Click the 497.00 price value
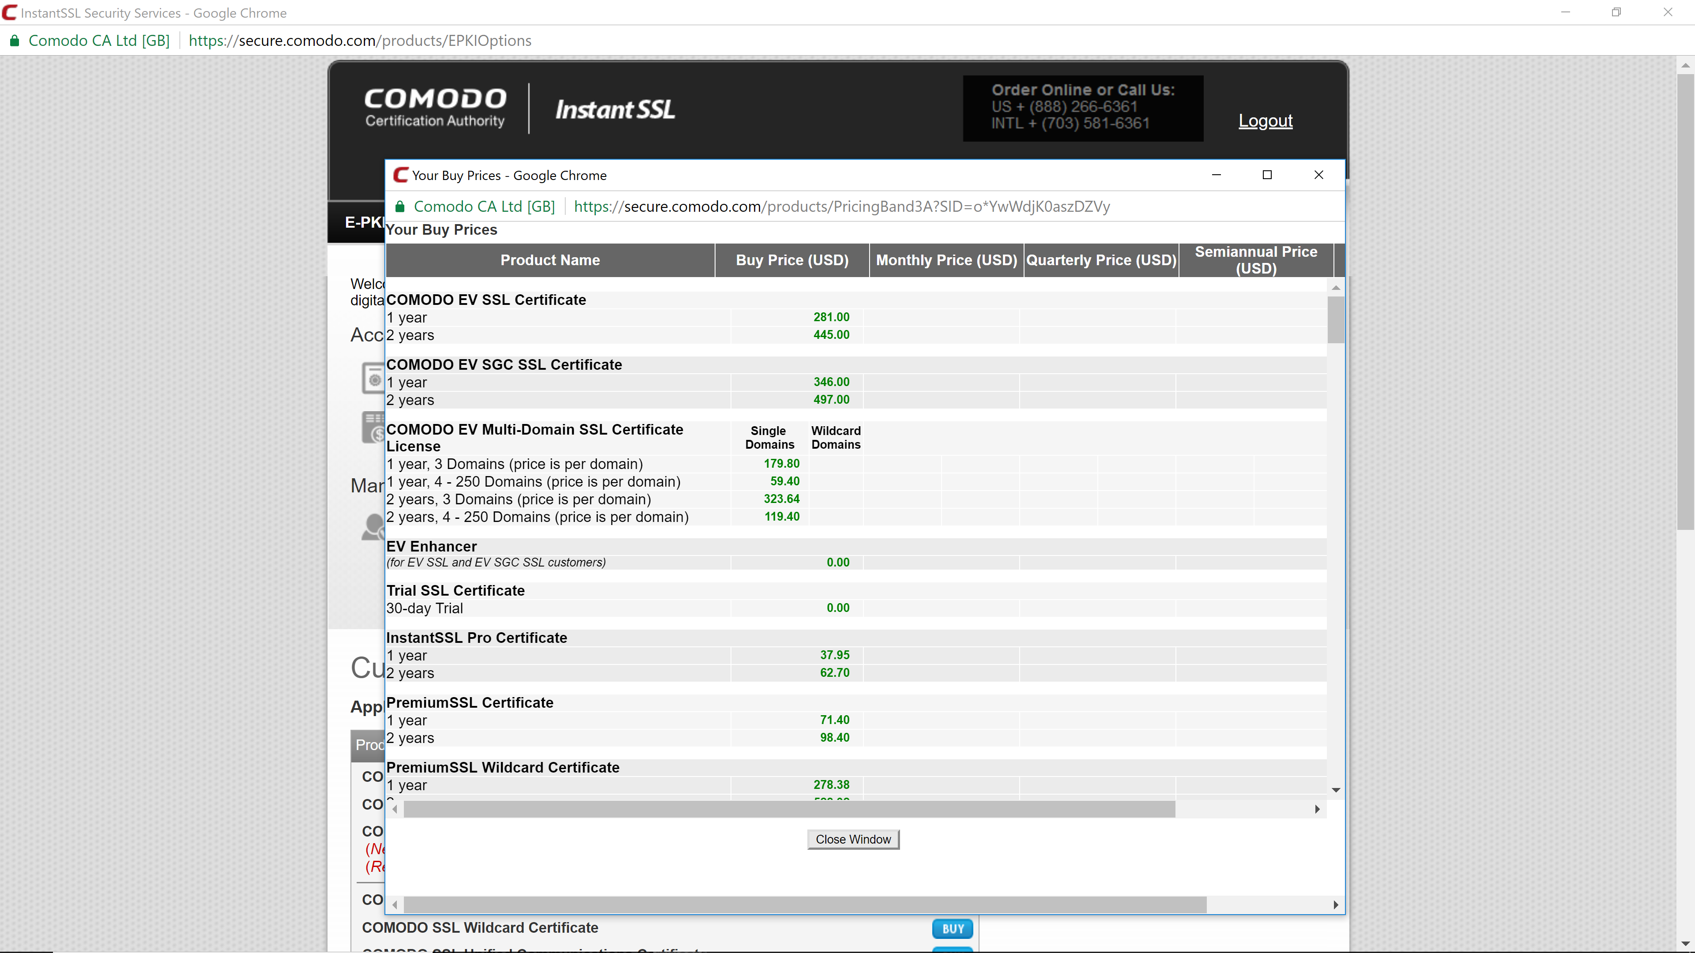 831,400
